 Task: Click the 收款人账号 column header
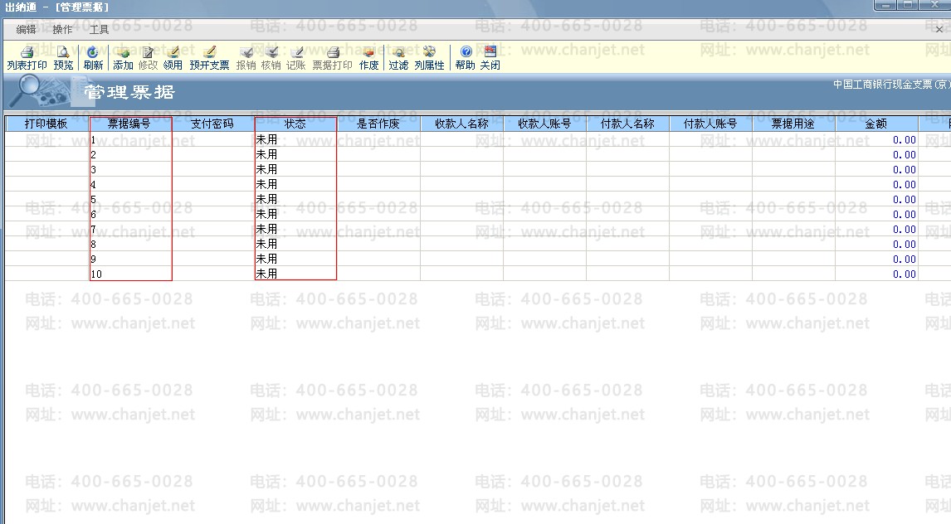pyautogui.click(x=544, y=124)
